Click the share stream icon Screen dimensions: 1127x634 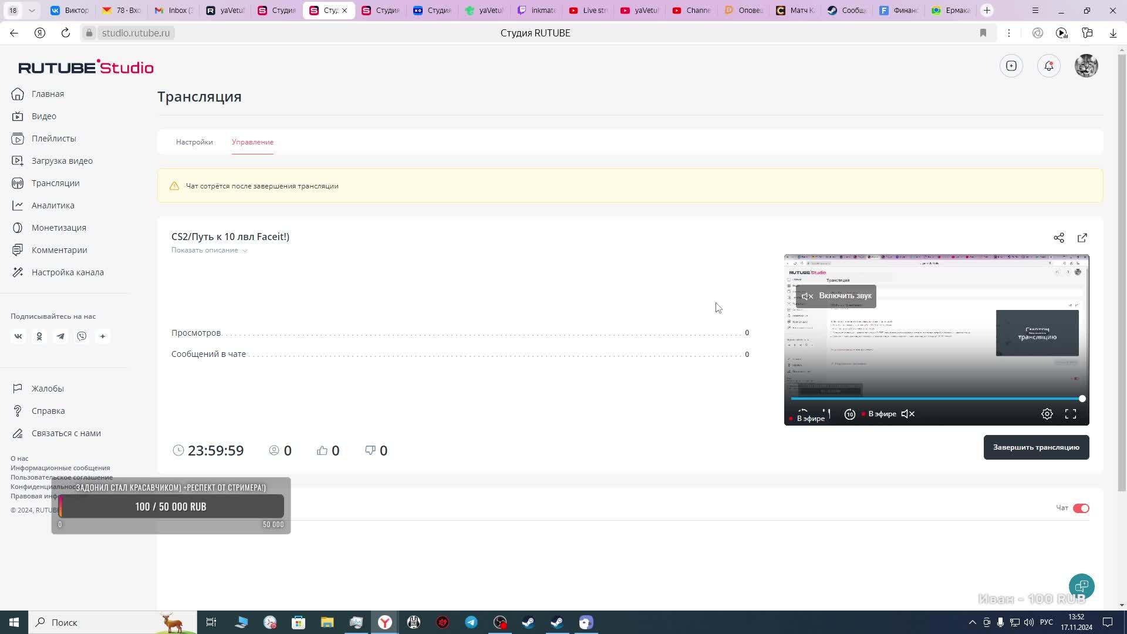click(x=1058, y=238)
